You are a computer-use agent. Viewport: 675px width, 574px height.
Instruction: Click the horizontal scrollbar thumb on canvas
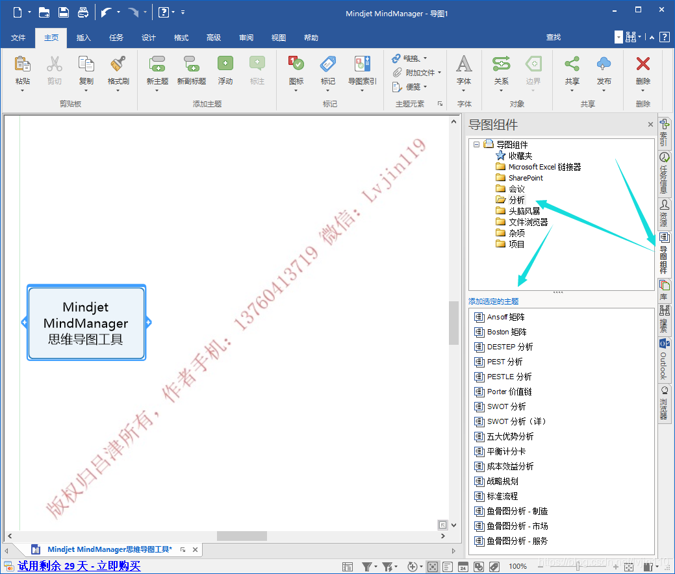click(242, 536)
